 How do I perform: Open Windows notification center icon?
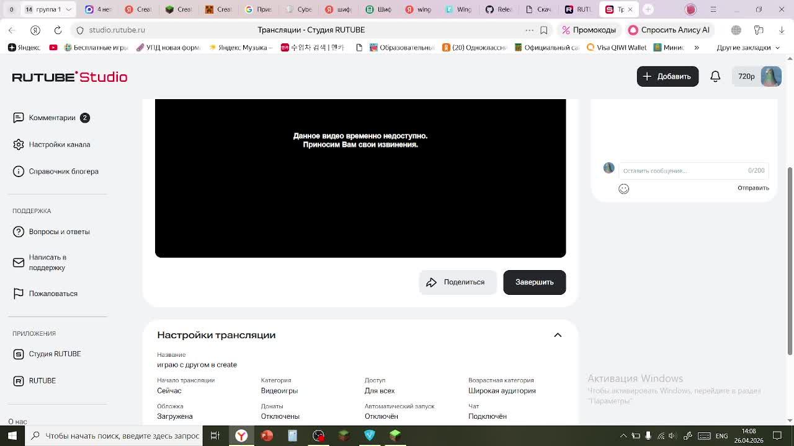pos(777,435)
